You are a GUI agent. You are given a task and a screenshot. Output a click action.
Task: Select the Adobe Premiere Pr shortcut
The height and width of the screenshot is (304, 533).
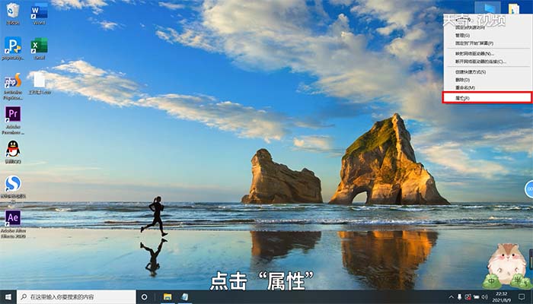pos(13,120)
